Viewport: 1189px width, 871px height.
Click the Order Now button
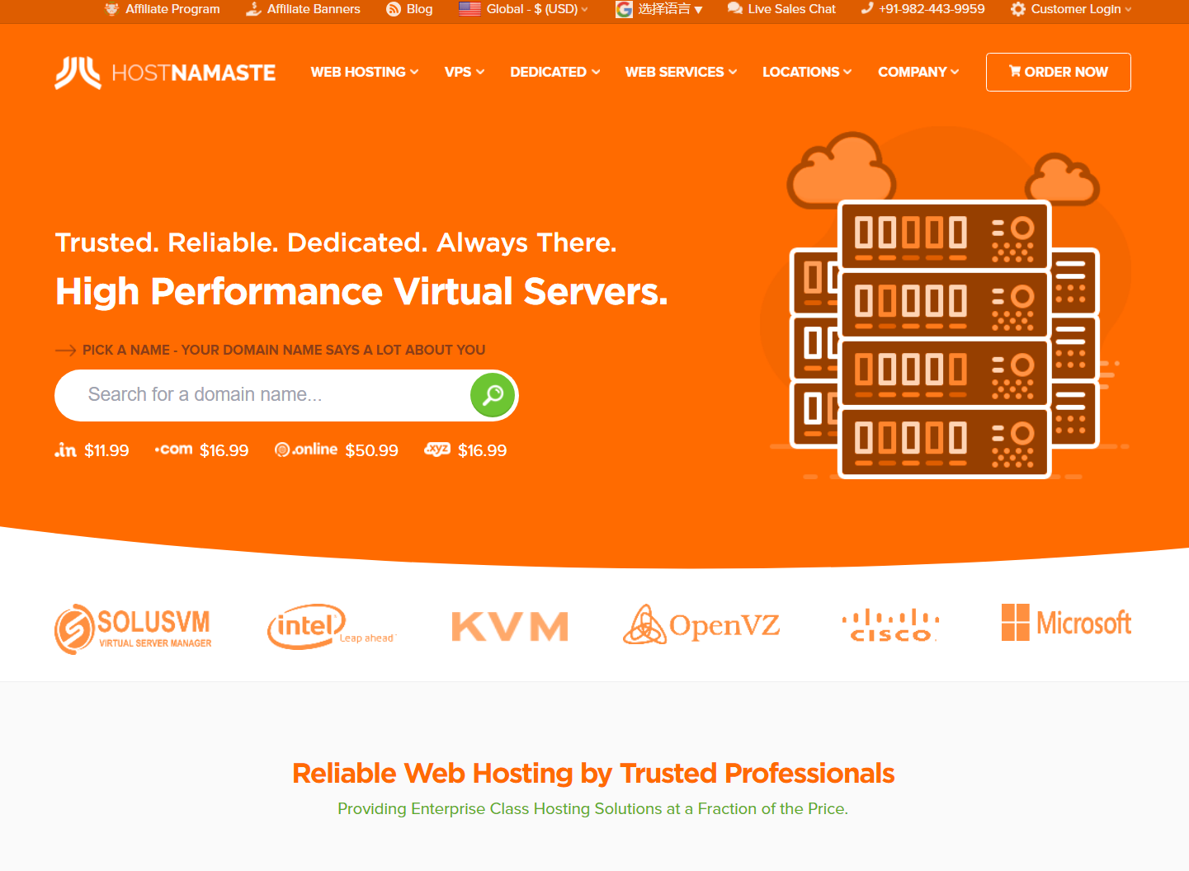pyautogui.click(x=1058, y=73)
